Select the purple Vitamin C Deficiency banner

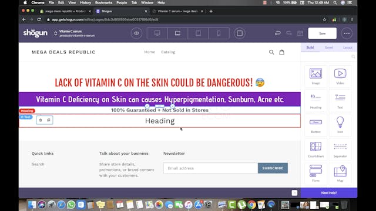(x=160, y=99)
